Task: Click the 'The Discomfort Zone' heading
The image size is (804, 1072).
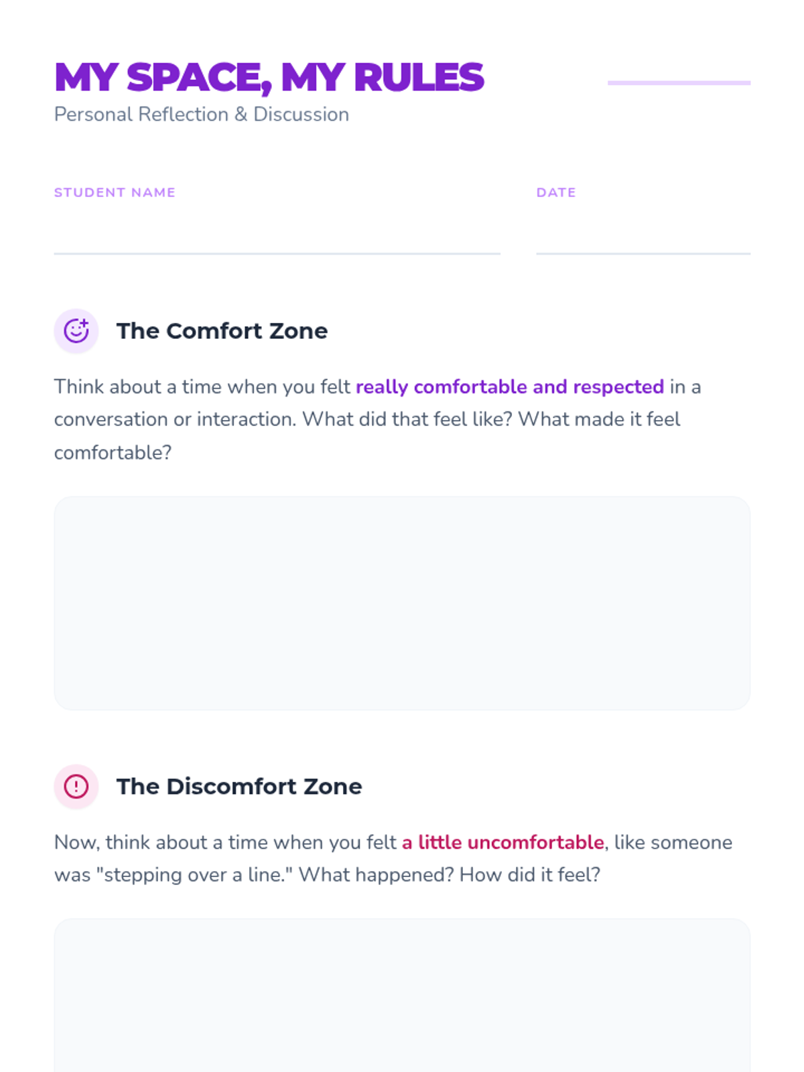Action: pyautogui.click(x=239, y=787)
